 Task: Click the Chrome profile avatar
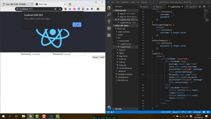98,9
